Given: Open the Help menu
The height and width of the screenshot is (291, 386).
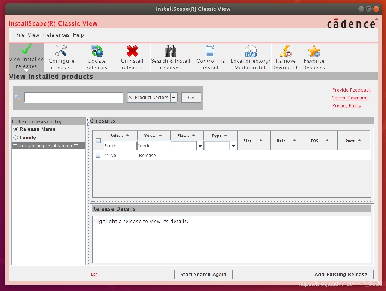Looking at the screenshot, I should 78,35.
